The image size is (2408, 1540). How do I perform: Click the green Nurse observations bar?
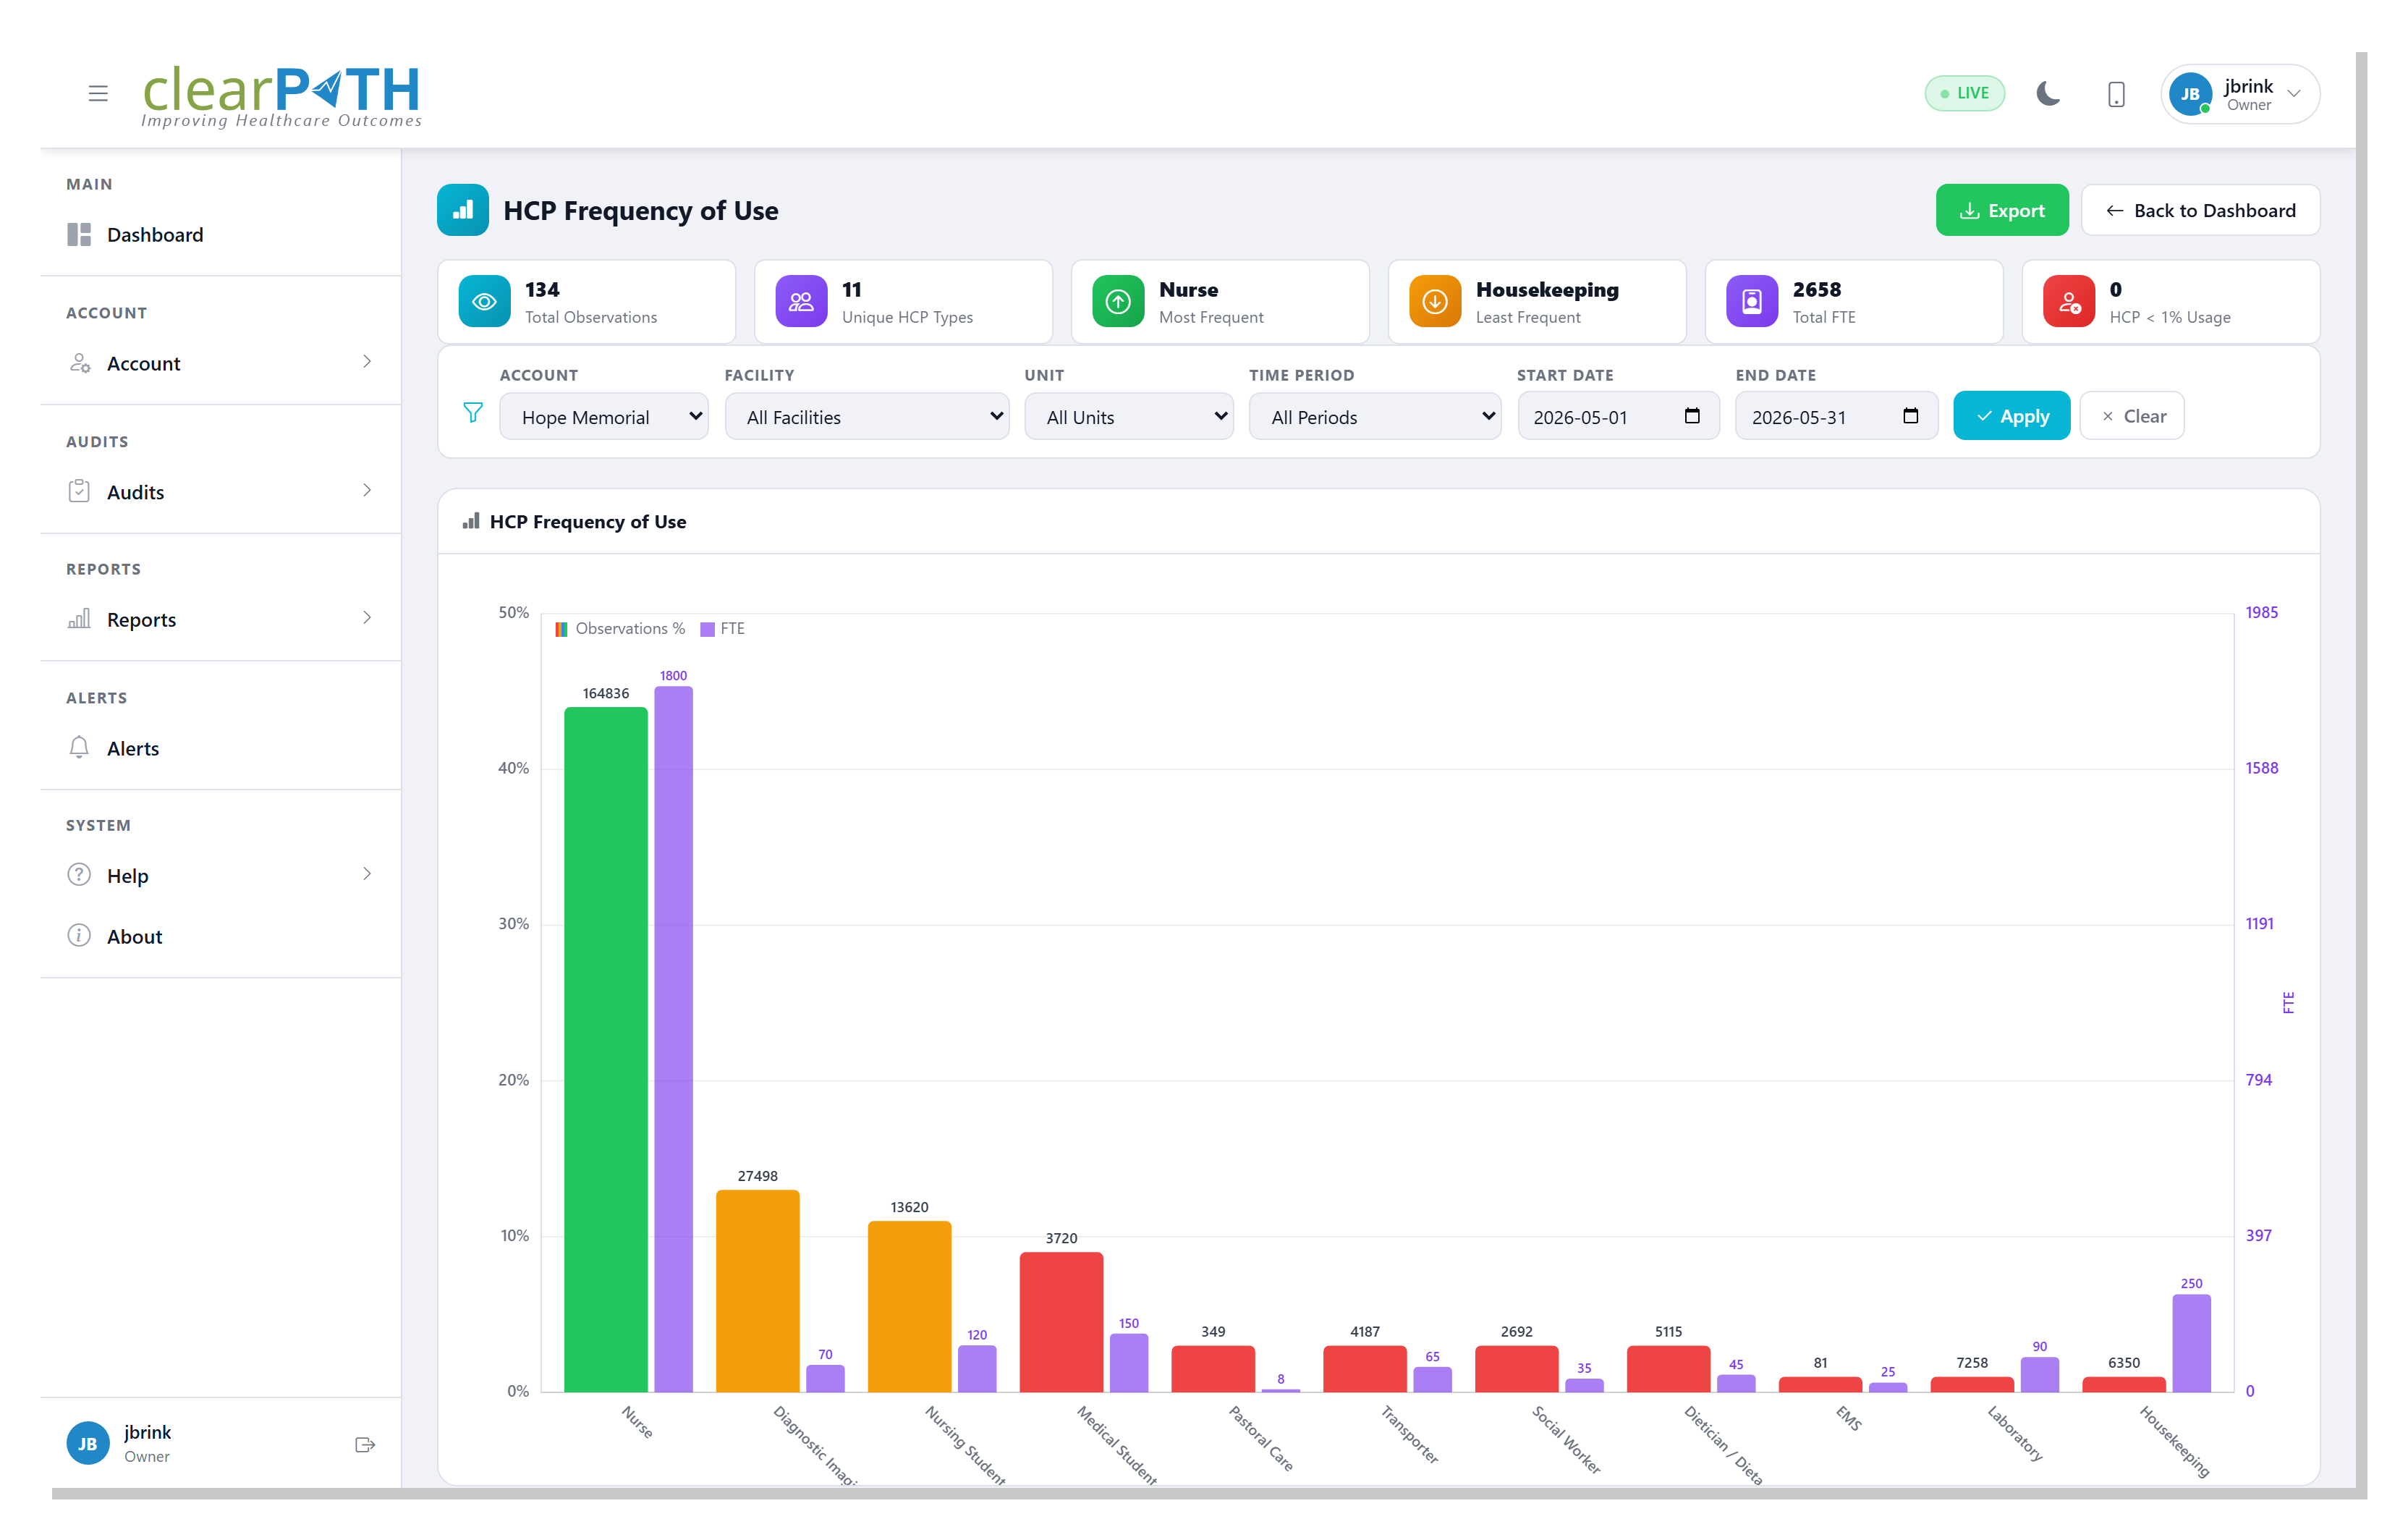click(606, 1049)
